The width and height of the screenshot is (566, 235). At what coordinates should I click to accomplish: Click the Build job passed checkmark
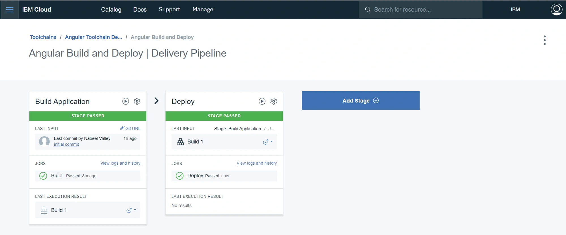coord(43,176)
